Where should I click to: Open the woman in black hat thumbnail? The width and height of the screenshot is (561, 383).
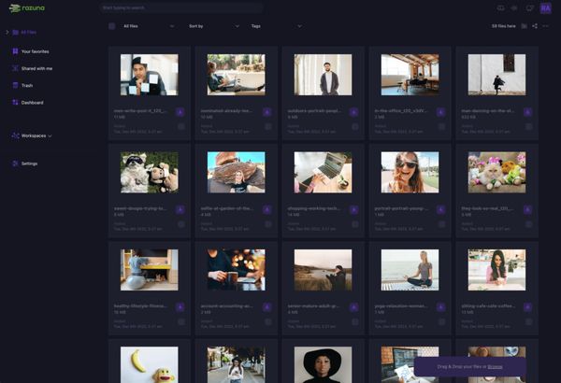(x=324, y=364)
